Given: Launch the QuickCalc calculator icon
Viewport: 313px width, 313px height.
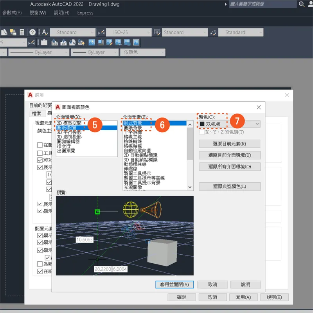Looking at the screenshot, I should [x=22, y=32].
